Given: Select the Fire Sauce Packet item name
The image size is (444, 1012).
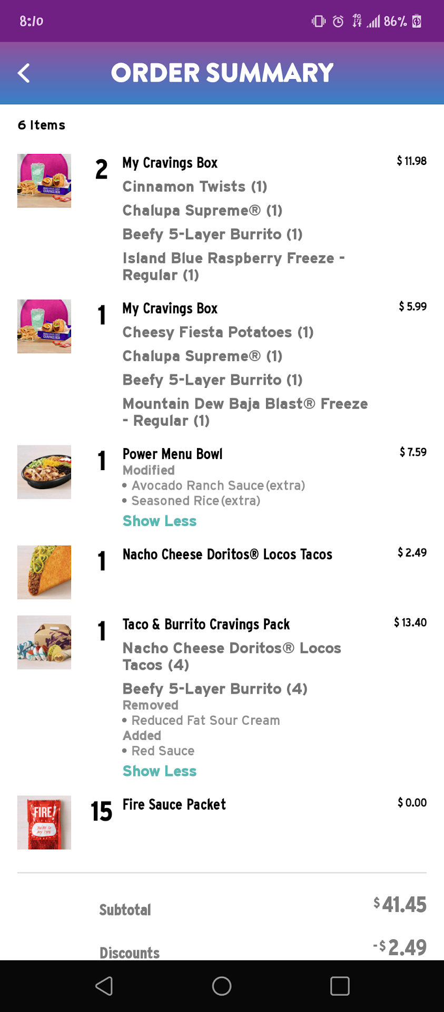Looking at the screenshot, I should (174, 804).
